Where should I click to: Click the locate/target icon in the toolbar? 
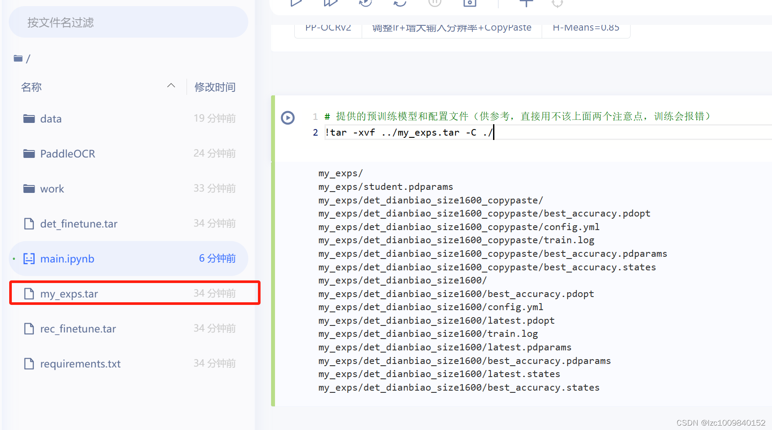pyautogui.click(x=557, y=3)
